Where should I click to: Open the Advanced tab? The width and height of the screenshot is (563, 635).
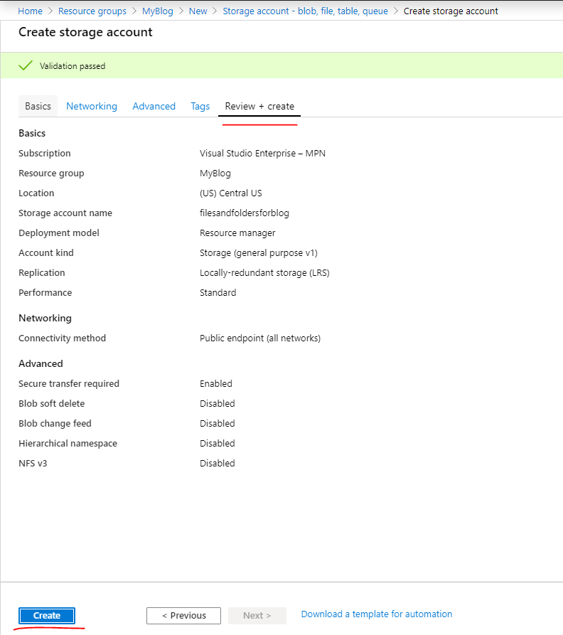click(x=154, y=106)
